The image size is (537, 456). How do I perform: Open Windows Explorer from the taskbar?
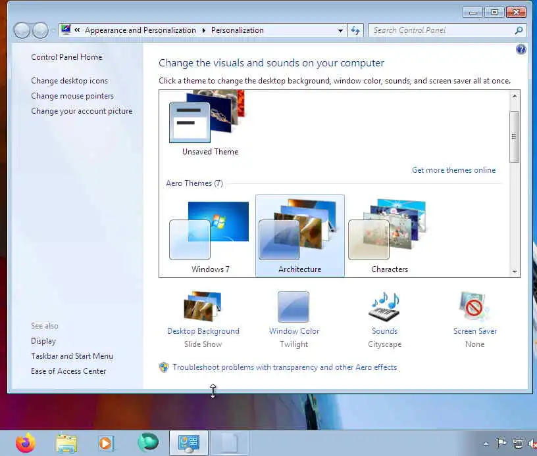(x=66, y=444)
